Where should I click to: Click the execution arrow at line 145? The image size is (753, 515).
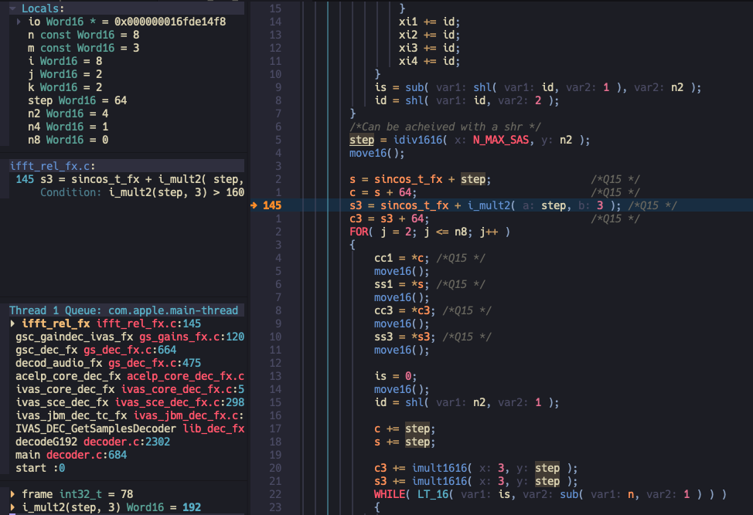pos(254,205)
